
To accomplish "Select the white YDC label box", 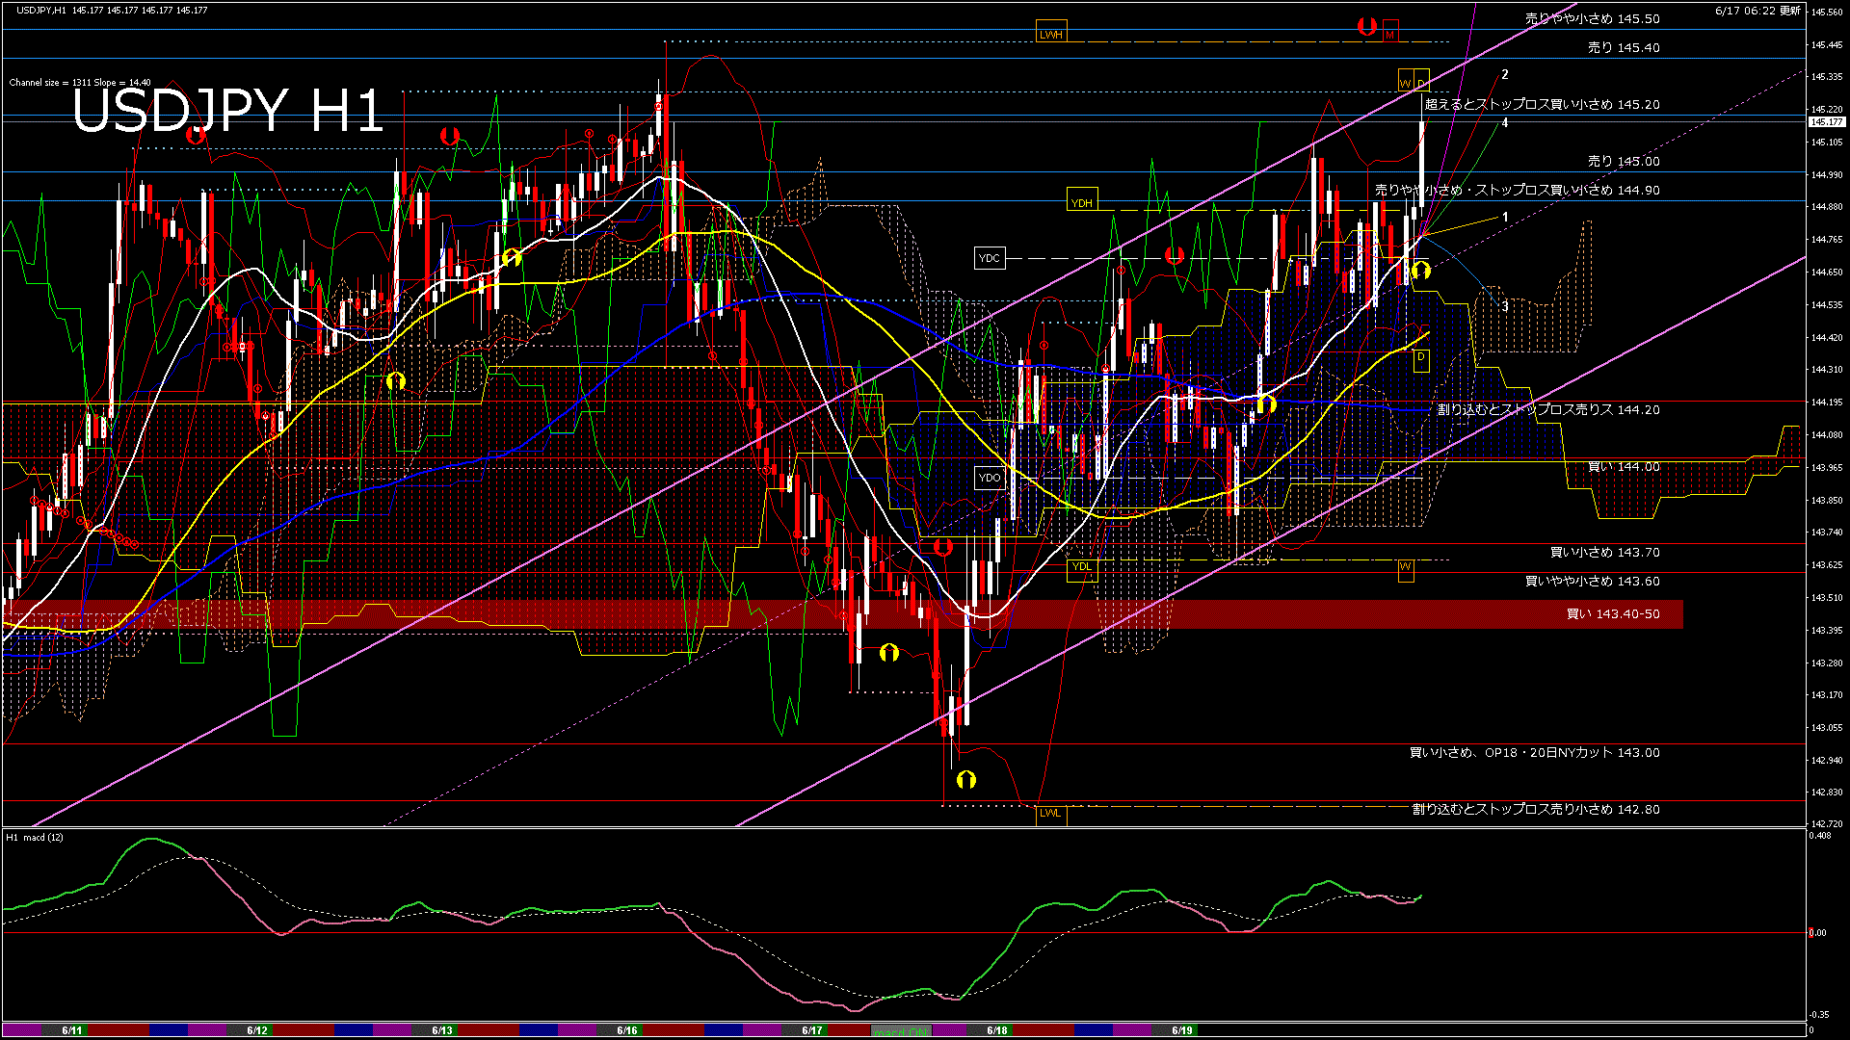I will pyautogui.click(x=990, y=258).
